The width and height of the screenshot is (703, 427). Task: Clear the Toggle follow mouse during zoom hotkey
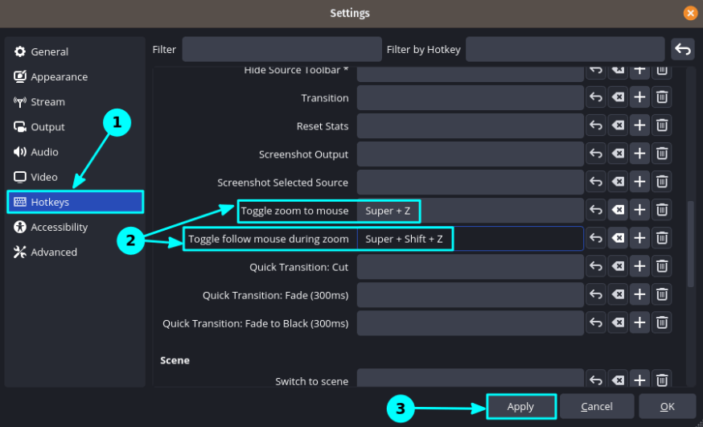(x=618, y=238)
